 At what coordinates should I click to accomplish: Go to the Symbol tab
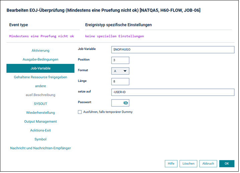click(40, 139)
